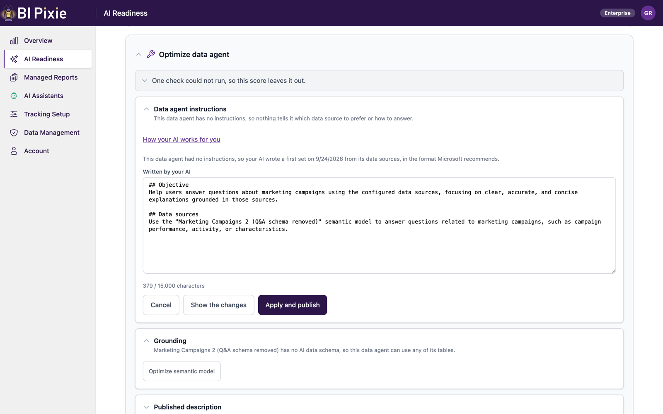663x414 pixels.
Task: Open the Account page
Action: click(x=48, y=151)
